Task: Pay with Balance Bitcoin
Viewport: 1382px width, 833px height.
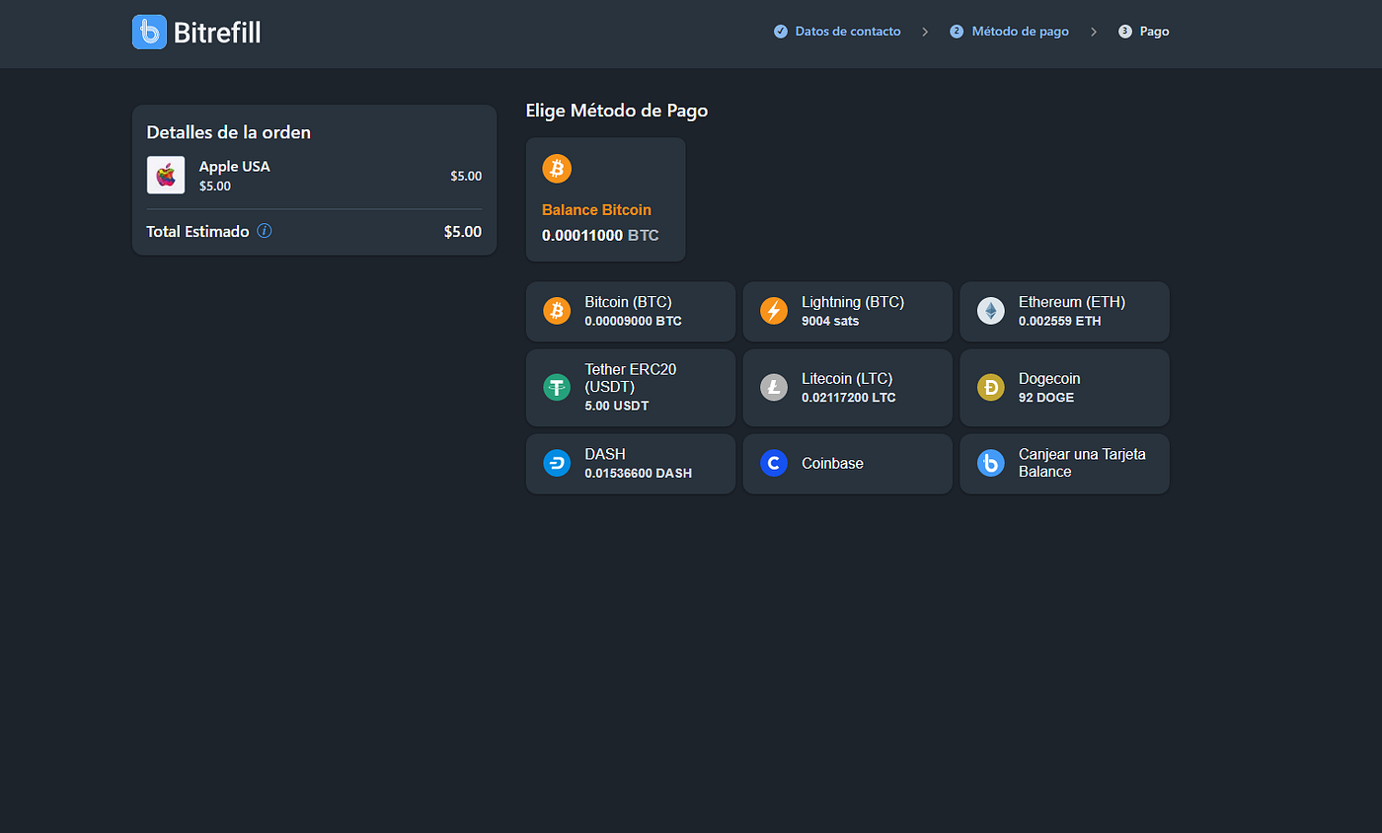Action: click(605, 199)
